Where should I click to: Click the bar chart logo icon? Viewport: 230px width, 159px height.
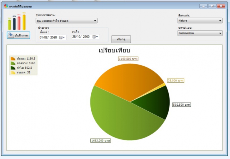(17, 21)
